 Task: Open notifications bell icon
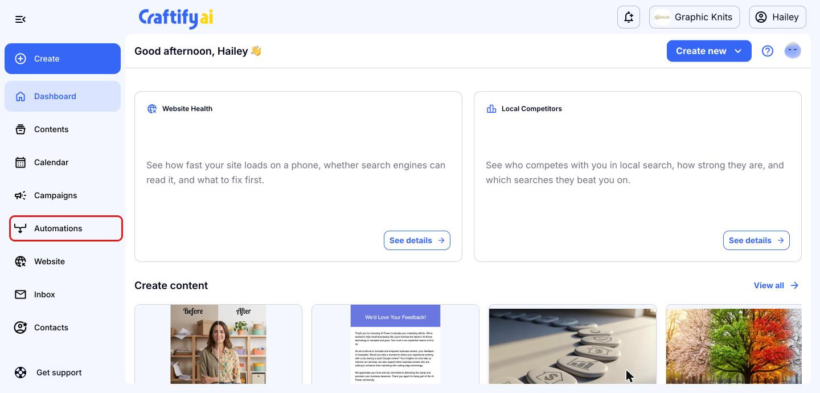(629, 17)
